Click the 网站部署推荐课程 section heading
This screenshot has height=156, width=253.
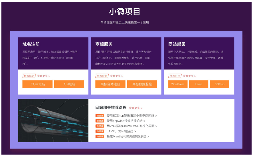111,108
